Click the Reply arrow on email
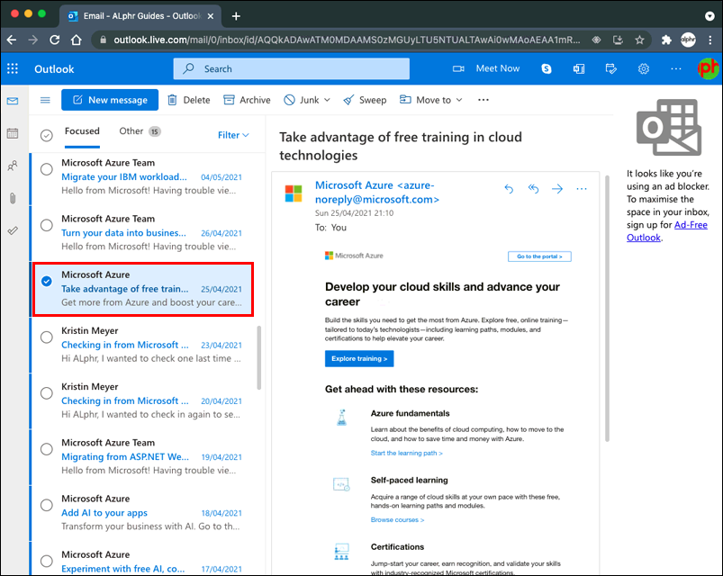 pyautogui.click(x=509, y=189)
